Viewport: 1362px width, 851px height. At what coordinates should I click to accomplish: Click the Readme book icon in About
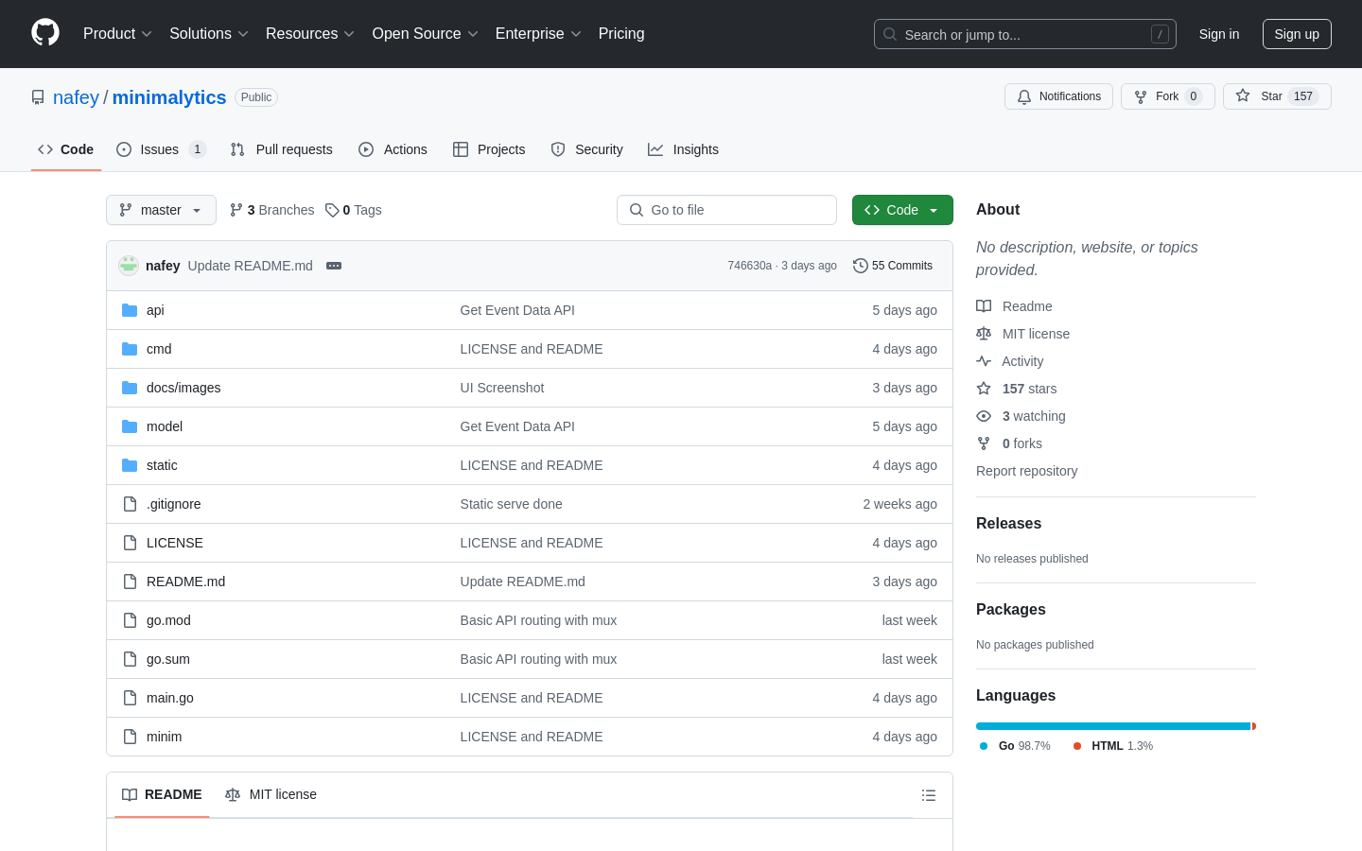pyautogui.click(x=984, y=306)
